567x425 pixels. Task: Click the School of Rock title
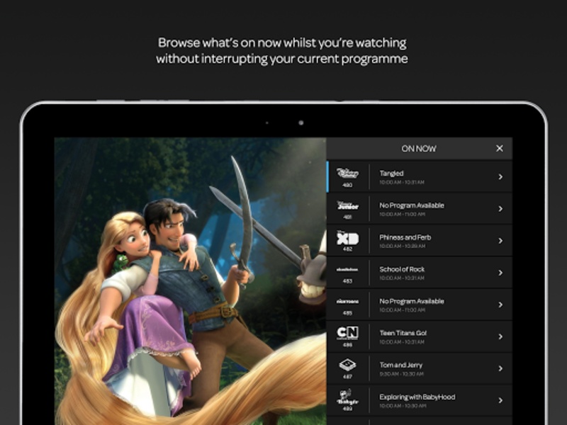(x=402, y=269)
